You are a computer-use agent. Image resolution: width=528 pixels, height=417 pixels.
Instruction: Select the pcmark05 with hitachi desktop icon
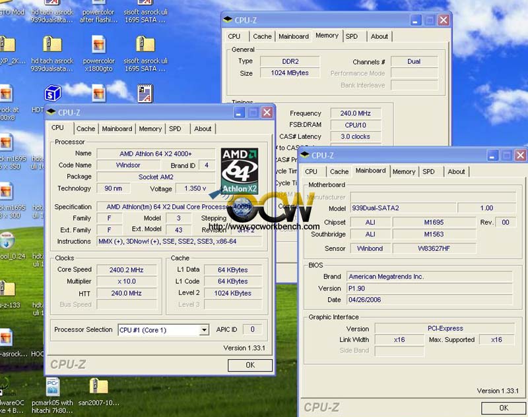[53, 387]
